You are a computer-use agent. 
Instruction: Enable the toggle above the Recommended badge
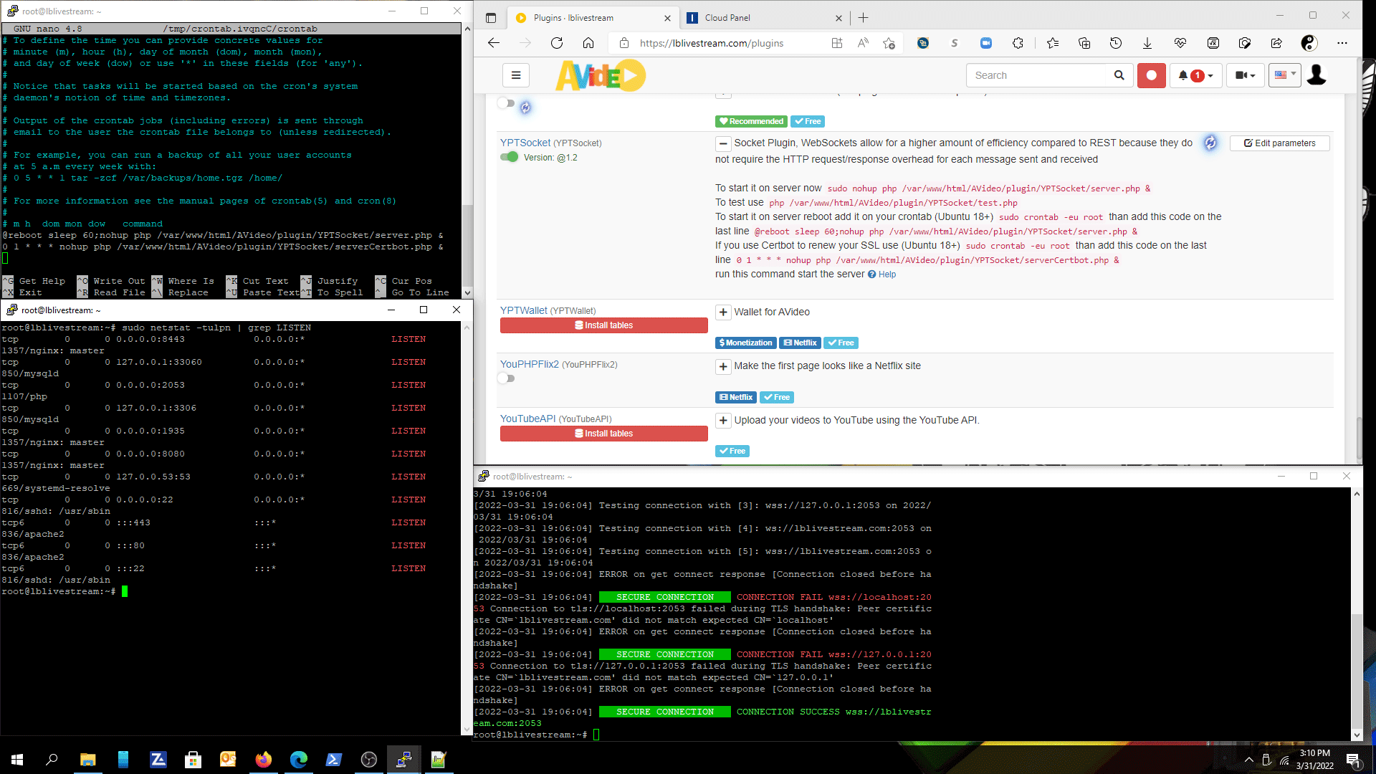(x=505, y=103)
